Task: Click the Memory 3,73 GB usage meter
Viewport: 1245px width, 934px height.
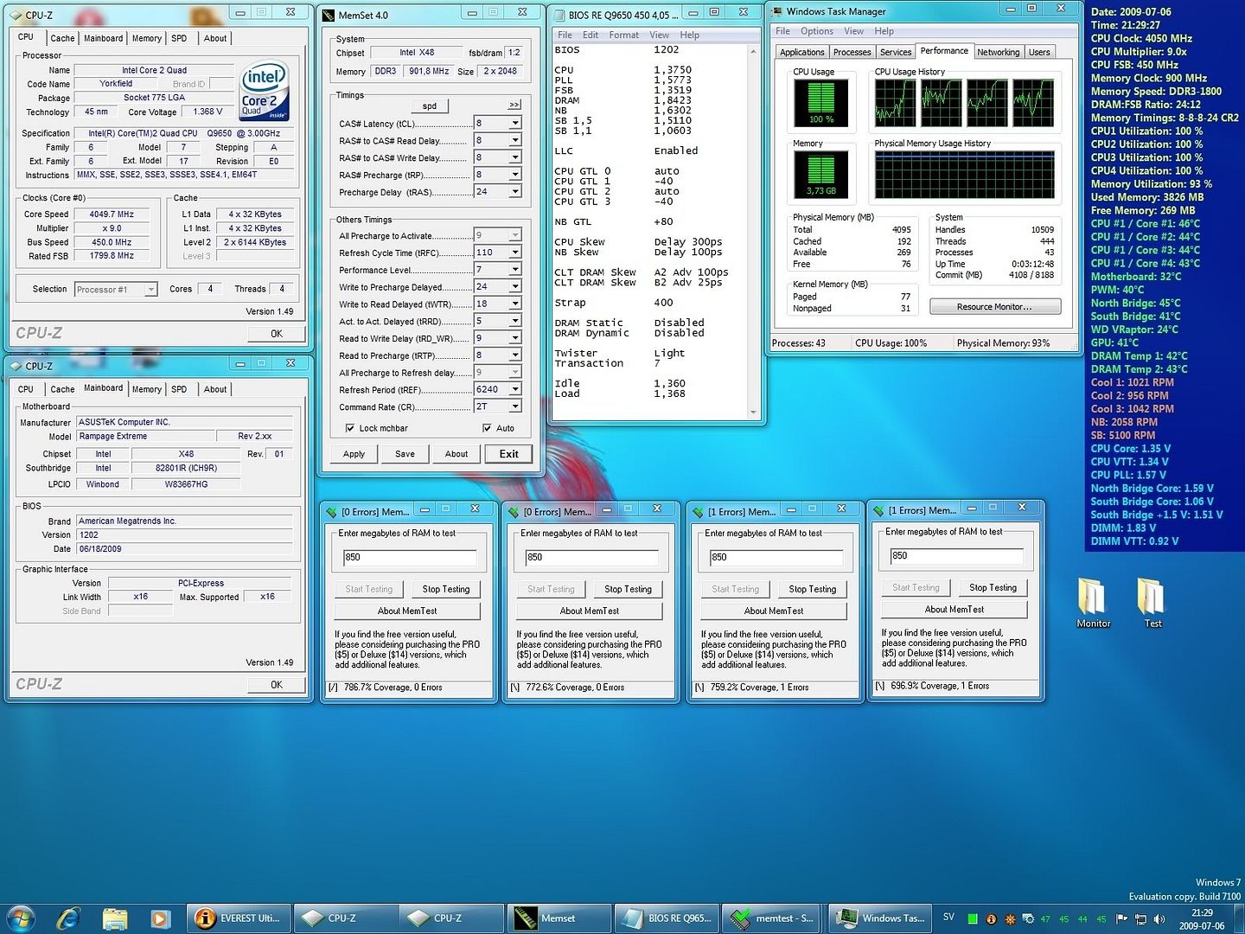Action: tap(820, 175)
